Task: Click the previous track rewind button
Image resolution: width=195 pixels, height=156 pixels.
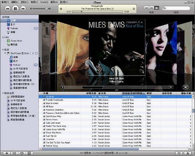Action: 8,9
